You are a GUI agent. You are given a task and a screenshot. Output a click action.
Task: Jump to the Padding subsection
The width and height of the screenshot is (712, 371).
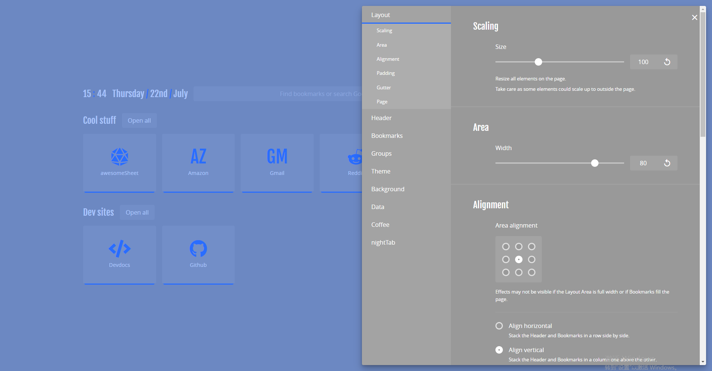click(x=406, y=73)
